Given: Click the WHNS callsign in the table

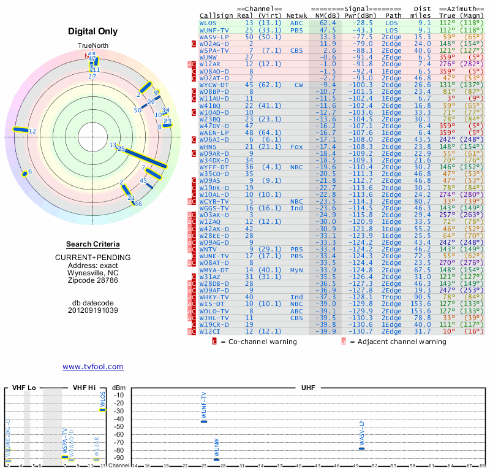Looking at the screenshot, I should (208, 147).
